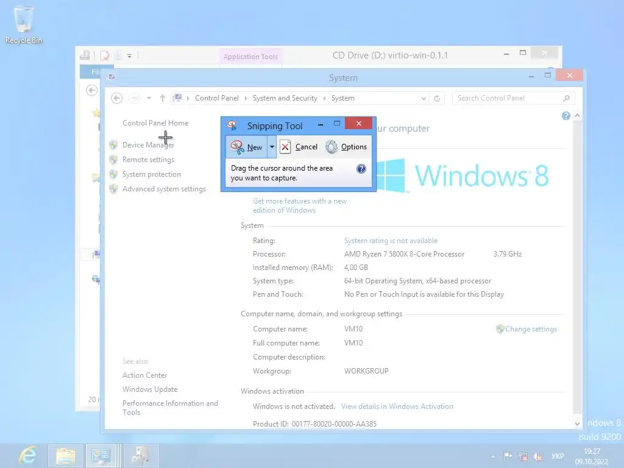Click shield icon beside Device Manager
The image size is (624, 468).
[113, 145]
